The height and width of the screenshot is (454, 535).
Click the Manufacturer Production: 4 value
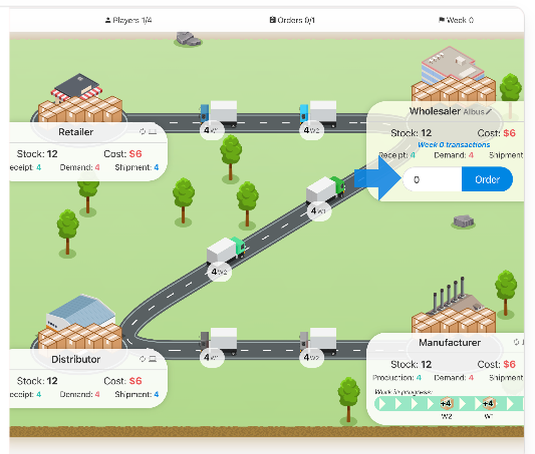click(x=397, y=378)
